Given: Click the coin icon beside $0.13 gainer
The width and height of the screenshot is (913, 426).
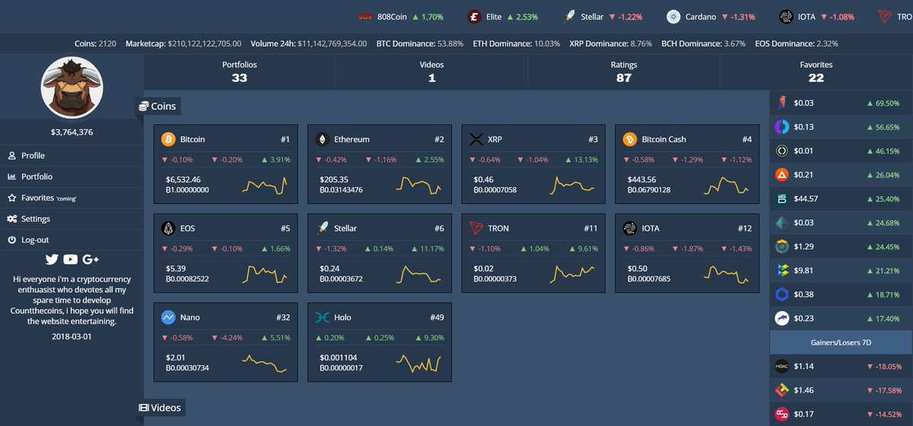Looking at the screenshot, I should point(781,127).
